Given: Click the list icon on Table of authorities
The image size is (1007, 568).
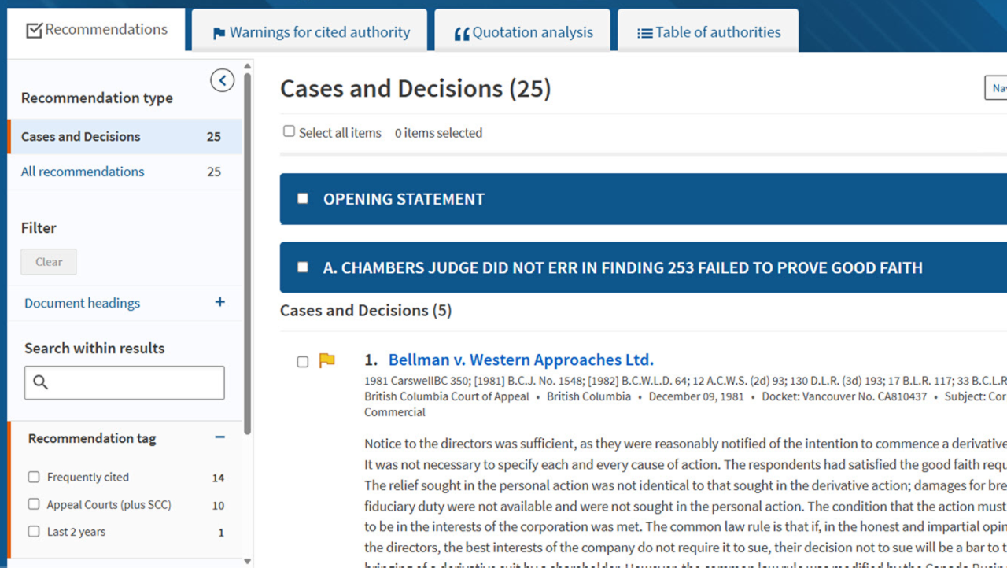Looking at the screenshot, I should pos(644,34).
